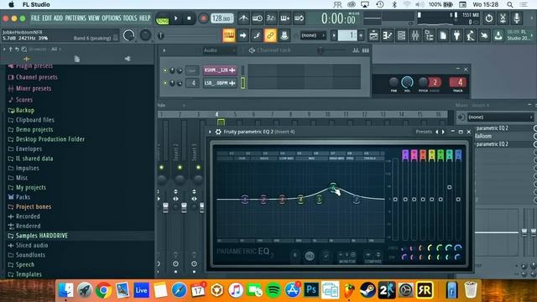Expand the Mixer presets browser folder
Screen dimensions: 537x302
(34, 89)
